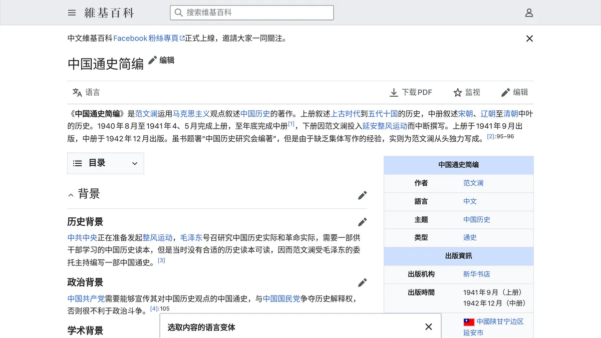Viewport: 601px width, 338px height.
Task: Select the 学术背景 heading text
Action: pyautogui.click(x=85, y=330)
